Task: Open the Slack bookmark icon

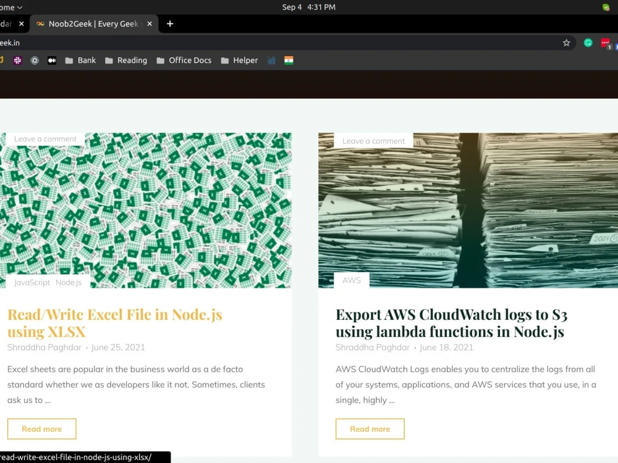Action: click(x=17, y=60)
